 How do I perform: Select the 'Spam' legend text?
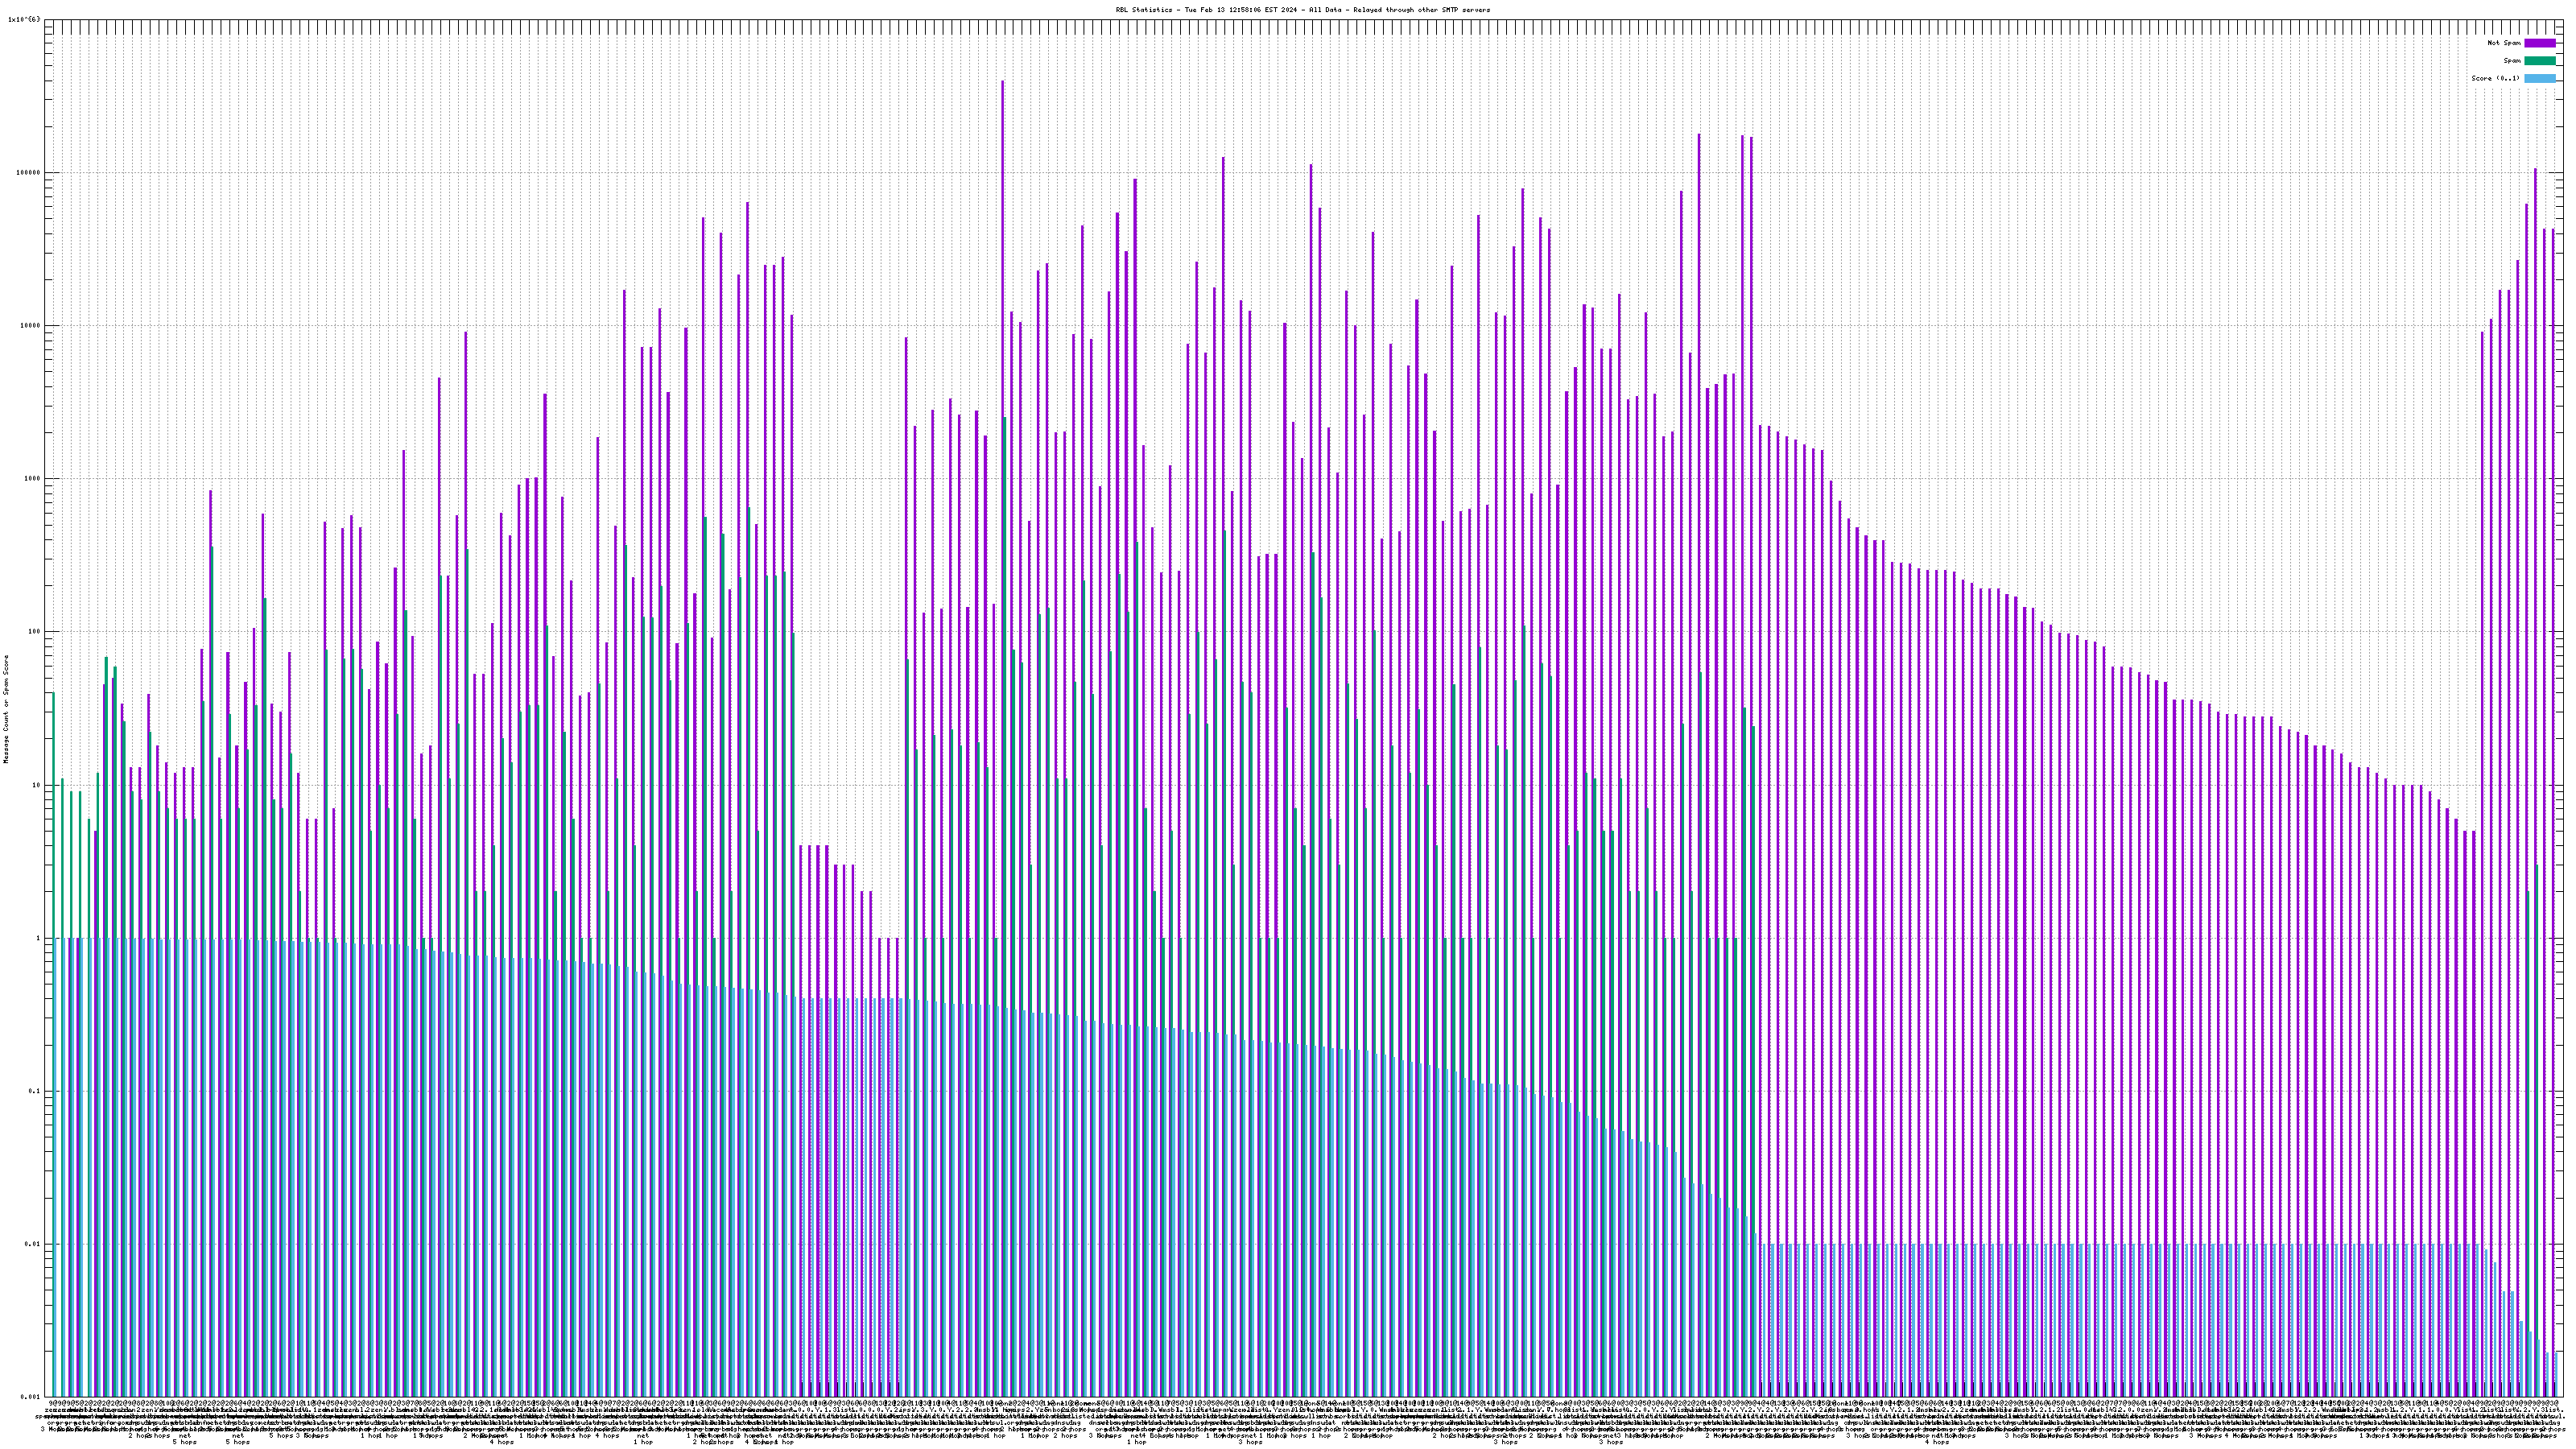coord(2512,61)
